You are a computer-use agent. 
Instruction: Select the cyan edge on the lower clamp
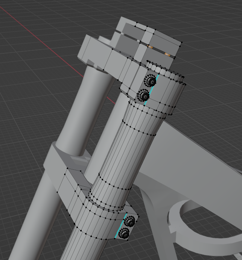[x=121, y=226]
